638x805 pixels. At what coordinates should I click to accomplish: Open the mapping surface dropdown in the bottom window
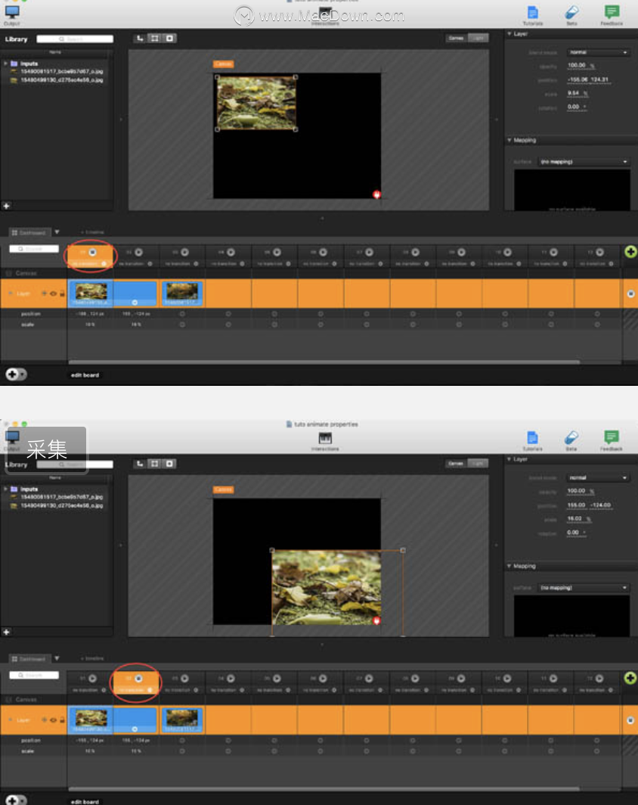point(584,587)
